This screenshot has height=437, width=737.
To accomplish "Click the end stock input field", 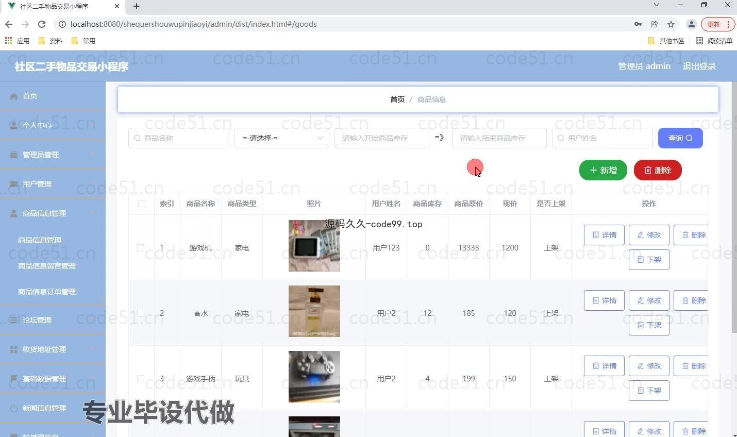I will (499, 138).
